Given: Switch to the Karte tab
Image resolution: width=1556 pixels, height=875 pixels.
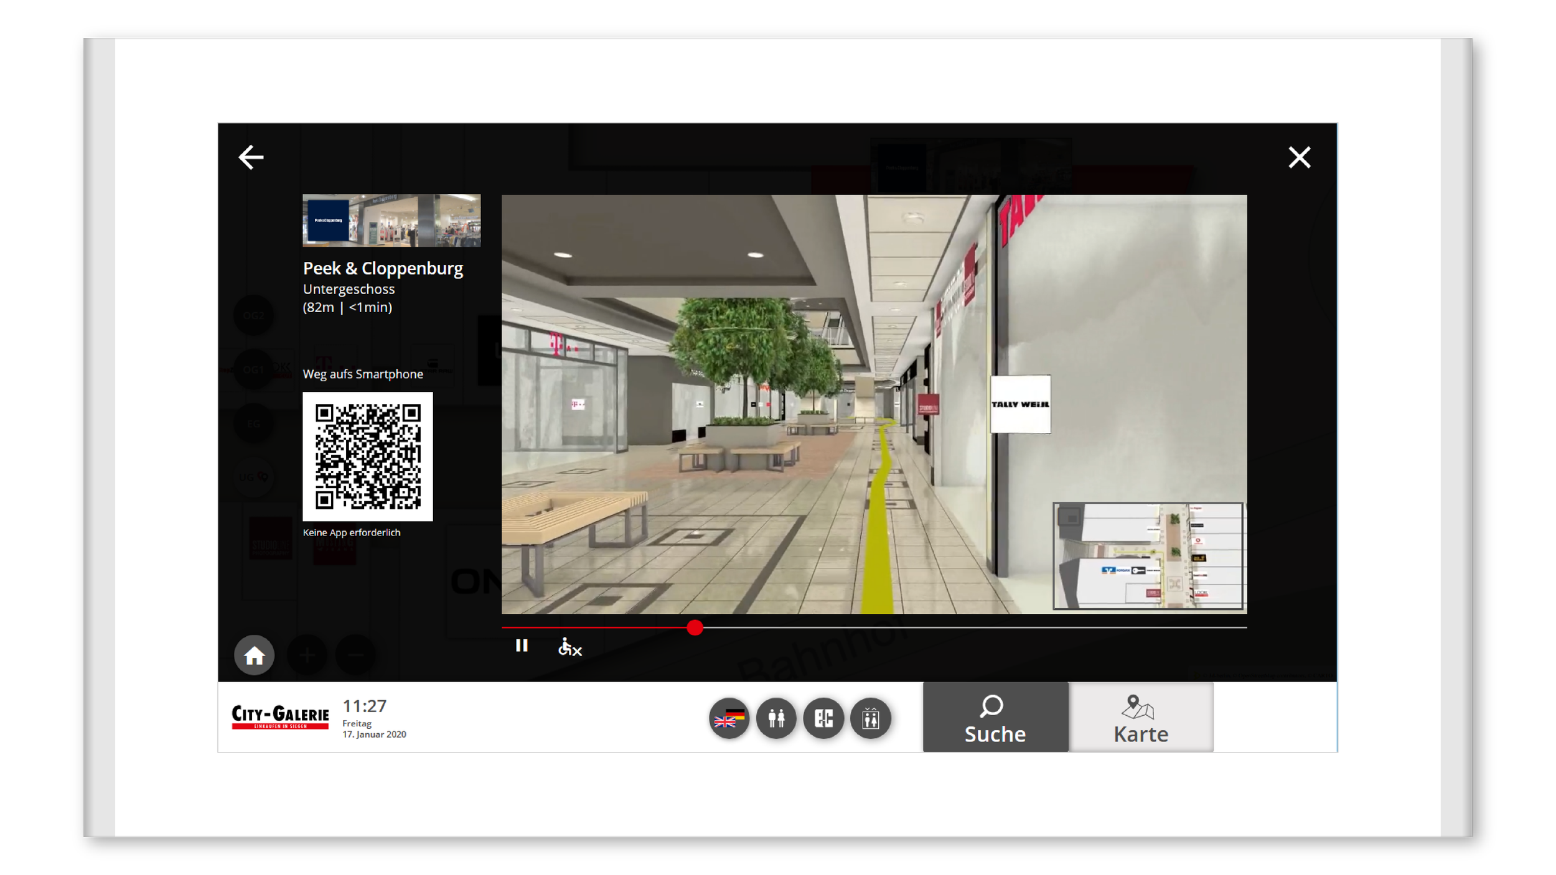Looking at the screenshot, I should tap(1141, 718).
